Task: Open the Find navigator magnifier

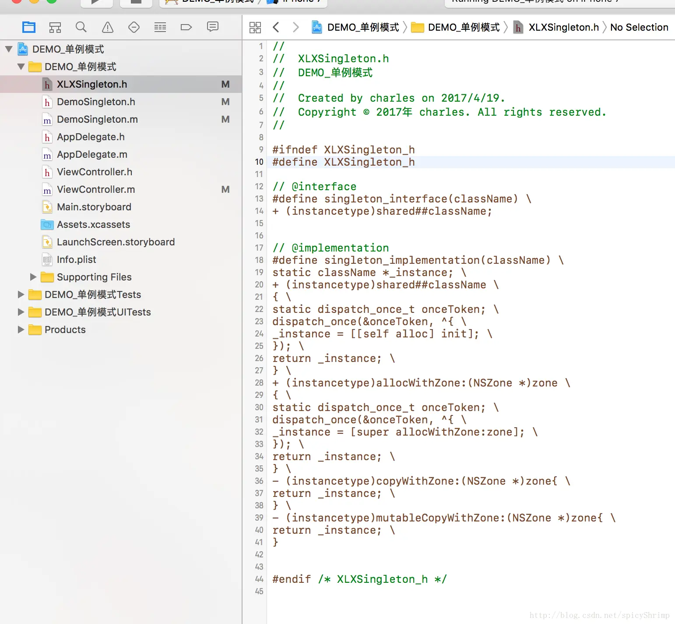Action: pos(81,27)
